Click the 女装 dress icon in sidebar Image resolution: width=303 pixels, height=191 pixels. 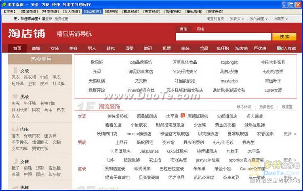(x=15, y=70)
